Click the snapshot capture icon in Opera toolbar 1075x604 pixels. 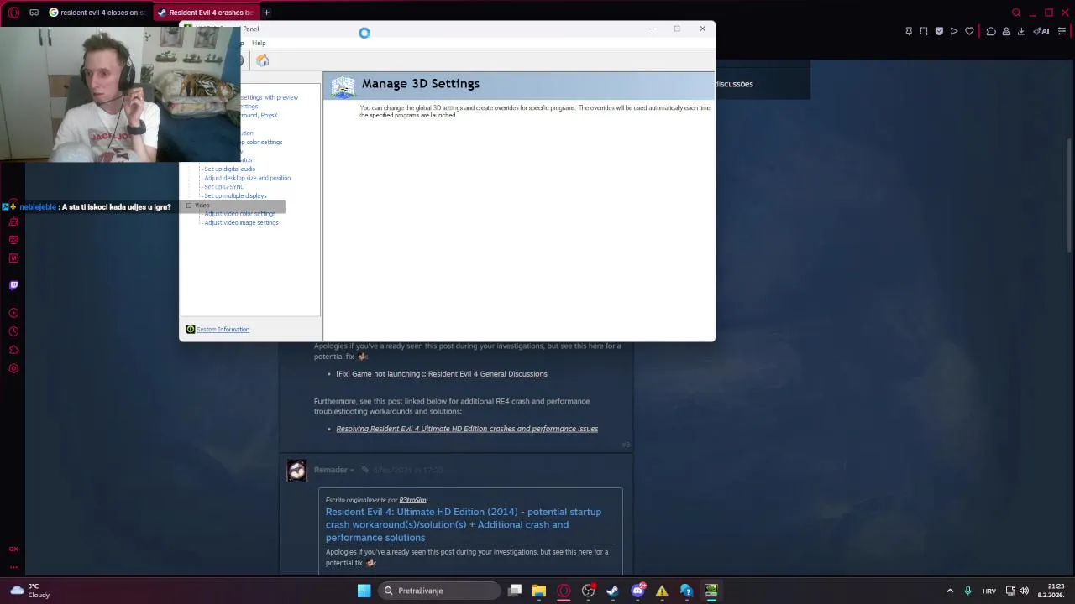click(x=924, y=31)
